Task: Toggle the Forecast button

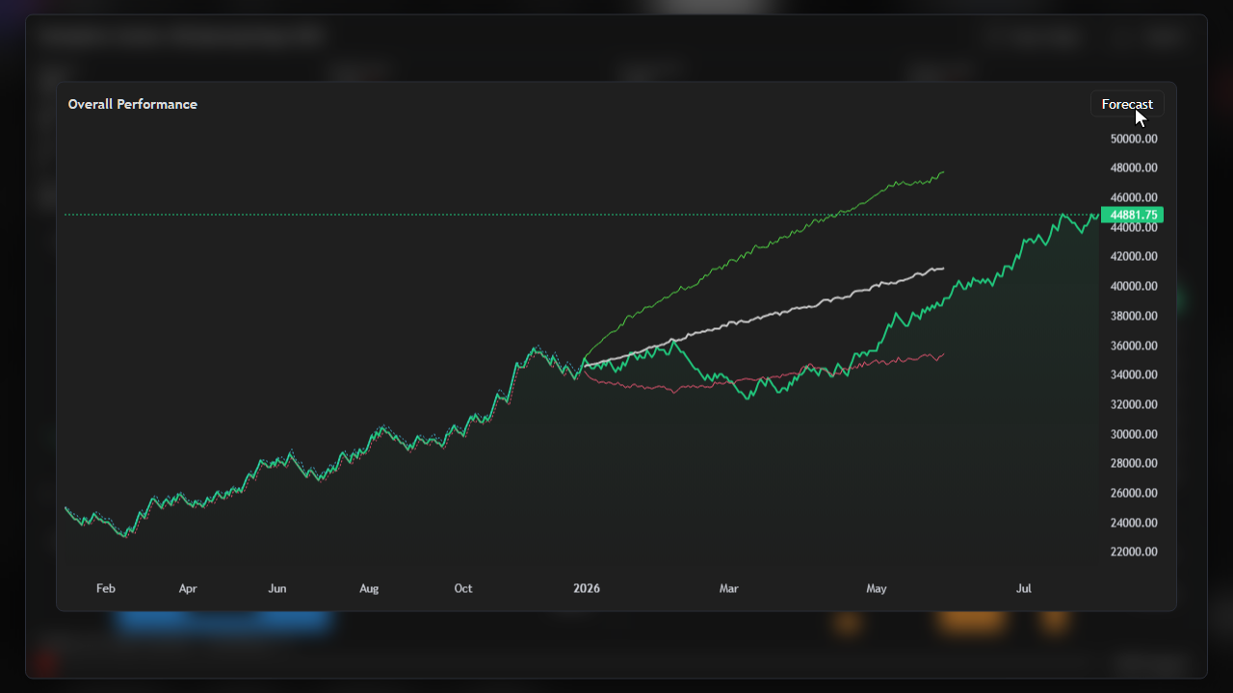Action: coord(1127,104)
